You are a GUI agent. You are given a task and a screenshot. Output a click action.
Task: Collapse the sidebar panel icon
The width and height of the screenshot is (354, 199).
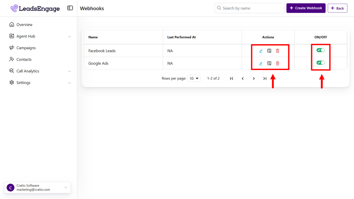tap(70, 8)
